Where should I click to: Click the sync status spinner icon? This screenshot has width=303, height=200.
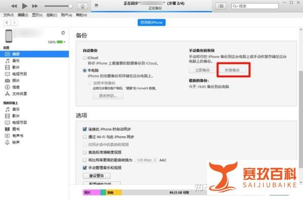tap(96, 6)
